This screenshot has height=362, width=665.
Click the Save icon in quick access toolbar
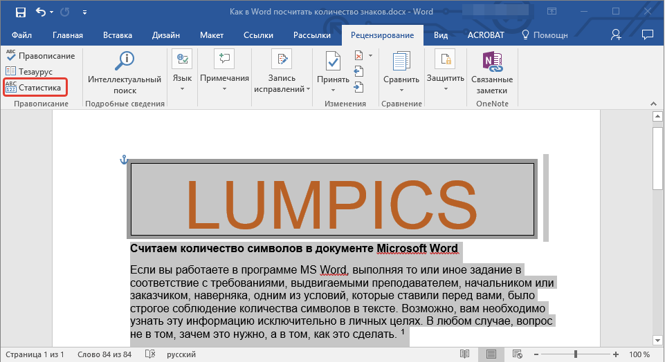tap(20, 12)
